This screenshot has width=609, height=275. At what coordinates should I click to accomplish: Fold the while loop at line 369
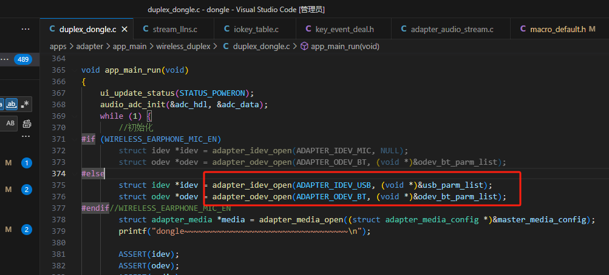[x=74, y=116]
